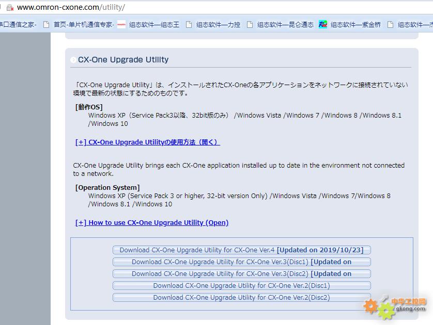Open the 首页-单片机通信专家 bookmark
433x325 pixels.
(79, 25)
